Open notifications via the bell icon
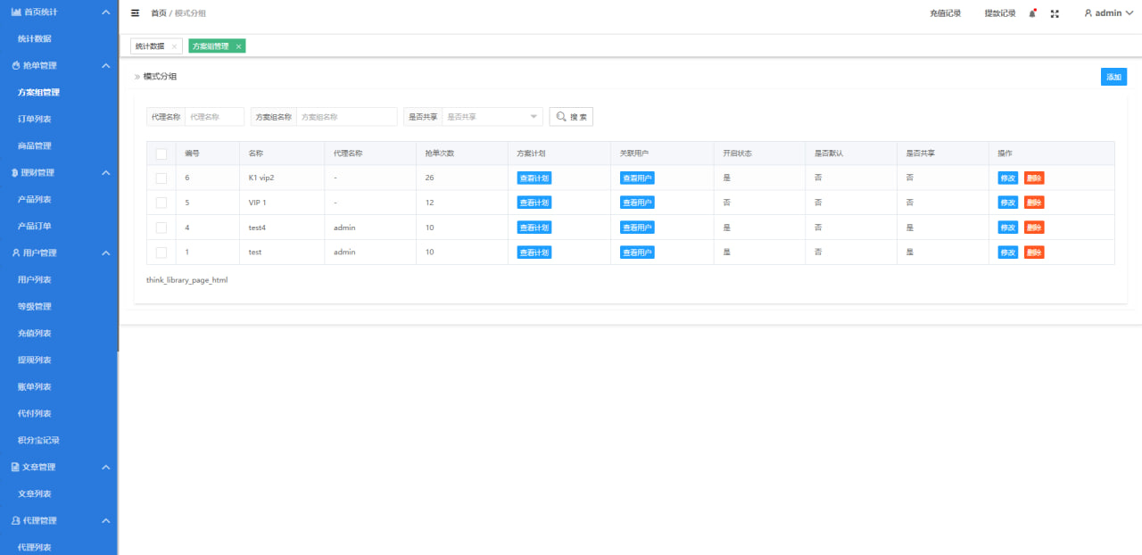1142x555 pixels. click(1032, 13)
